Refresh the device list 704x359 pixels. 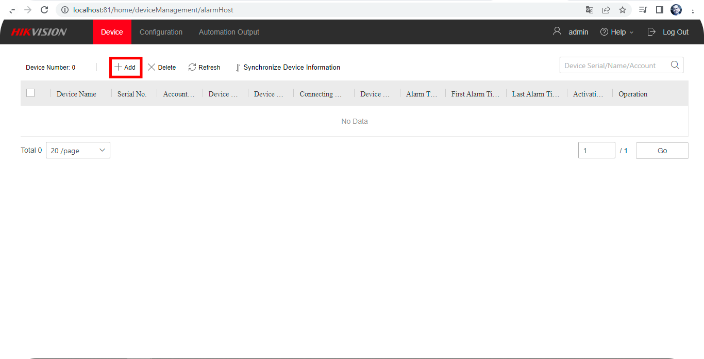point(204,68)
